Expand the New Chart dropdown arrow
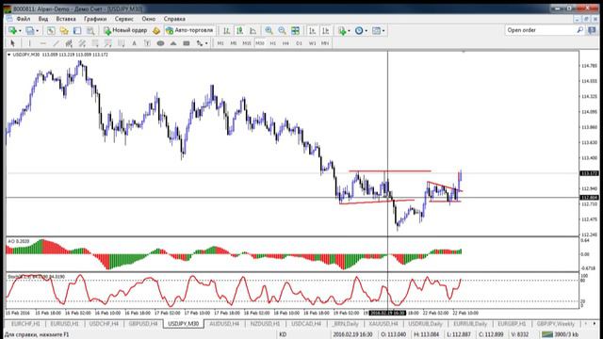 pyautogui.click(x=20, y=31)
